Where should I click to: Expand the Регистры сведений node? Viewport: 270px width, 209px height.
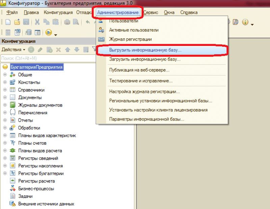5,158
